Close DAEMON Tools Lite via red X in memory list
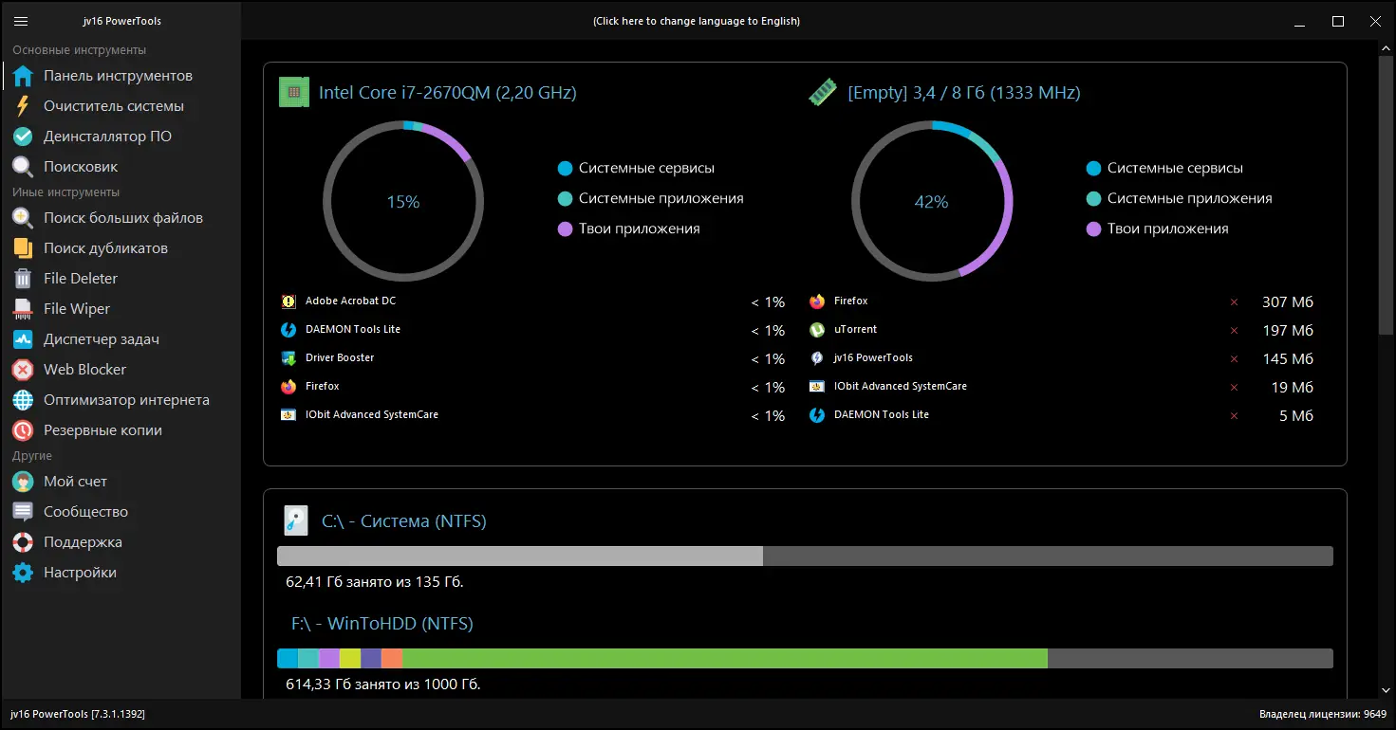Image resolution: width=1396 pixels, height=730 pixels. coord(1235,416)
